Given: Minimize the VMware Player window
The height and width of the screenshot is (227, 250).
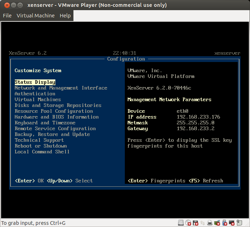Looking at the screenshot, I should click(x=13, y=5).
